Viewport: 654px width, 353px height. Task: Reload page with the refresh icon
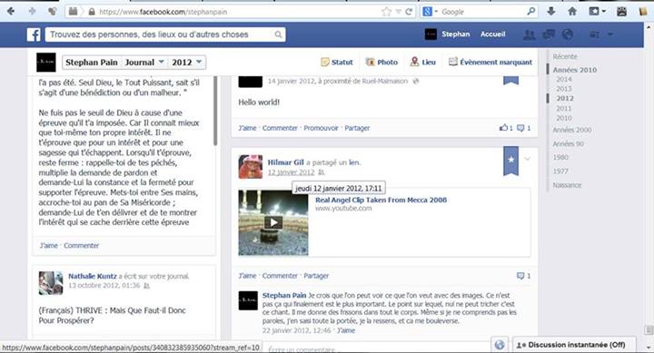pyautogui.click(x=409, y=12)
